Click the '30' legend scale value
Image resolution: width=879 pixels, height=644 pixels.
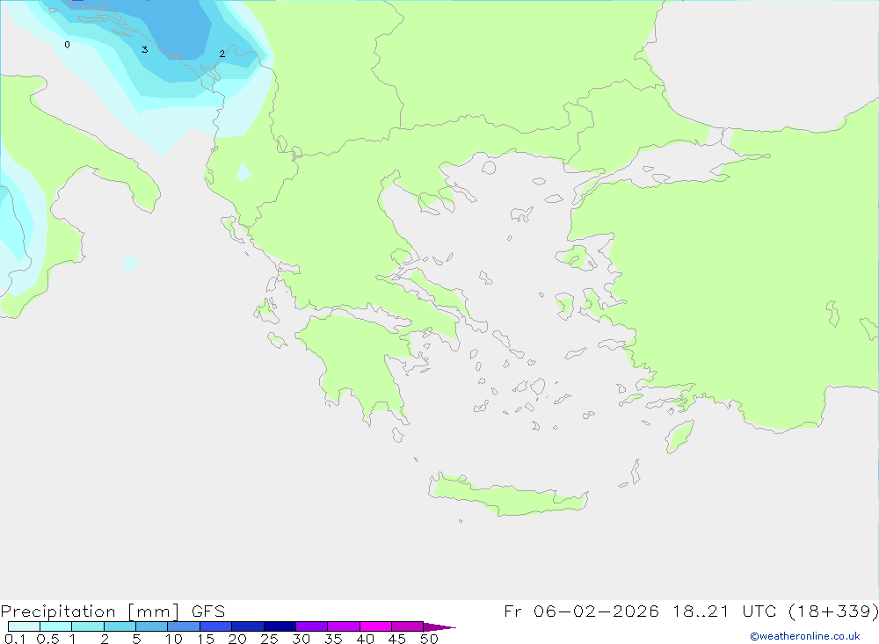pyautogui.click(x=301, y=639)
